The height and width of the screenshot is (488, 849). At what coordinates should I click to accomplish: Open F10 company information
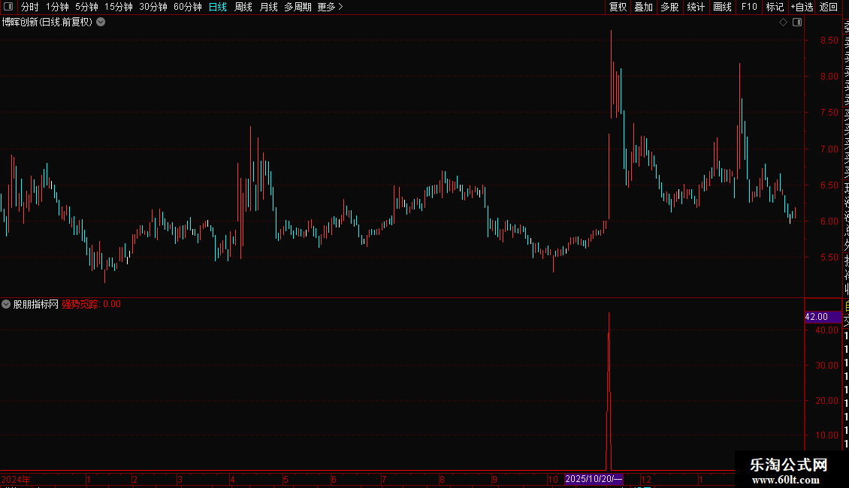pyautogui.click(x=749, y=7)
